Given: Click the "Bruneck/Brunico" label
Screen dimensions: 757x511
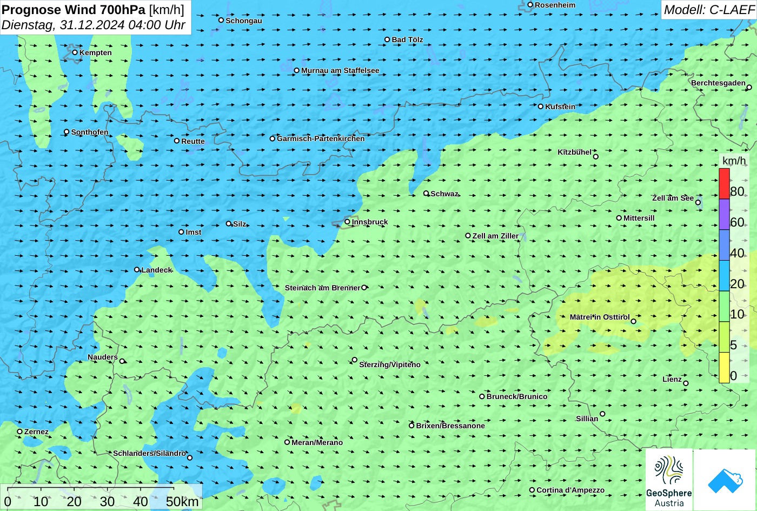Looking at the screenshot, I should coord(517,396).
